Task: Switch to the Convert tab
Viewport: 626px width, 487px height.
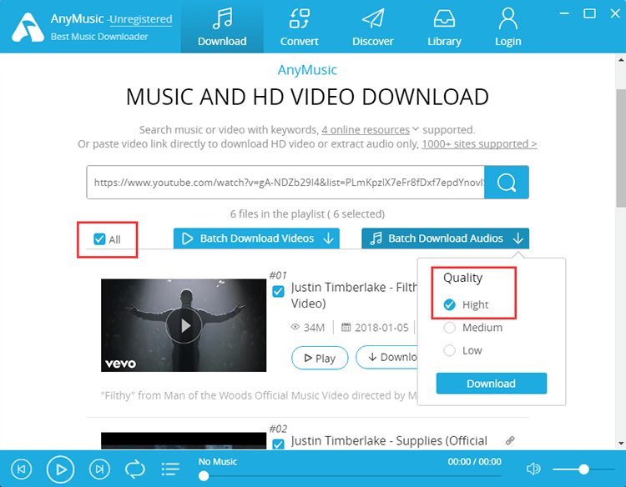Action: point(299,27)
